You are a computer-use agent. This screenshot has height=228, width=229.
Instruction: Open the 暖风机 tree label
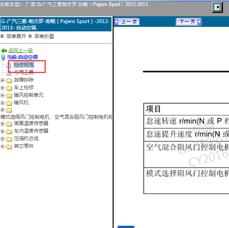[x=21, y=102]
